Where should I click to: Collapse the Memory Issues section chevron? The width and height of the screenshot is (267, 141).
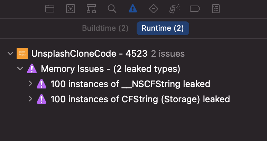(20, 69)
